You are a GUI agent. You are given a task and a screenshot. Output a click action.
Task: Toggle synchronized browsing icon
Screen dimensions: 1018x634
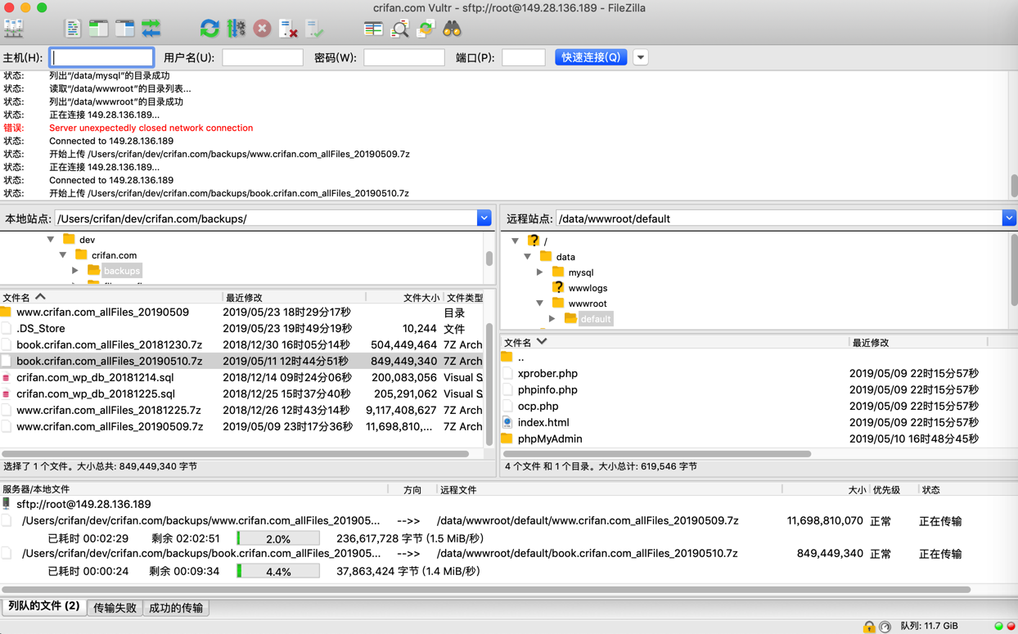pos(426,29)
